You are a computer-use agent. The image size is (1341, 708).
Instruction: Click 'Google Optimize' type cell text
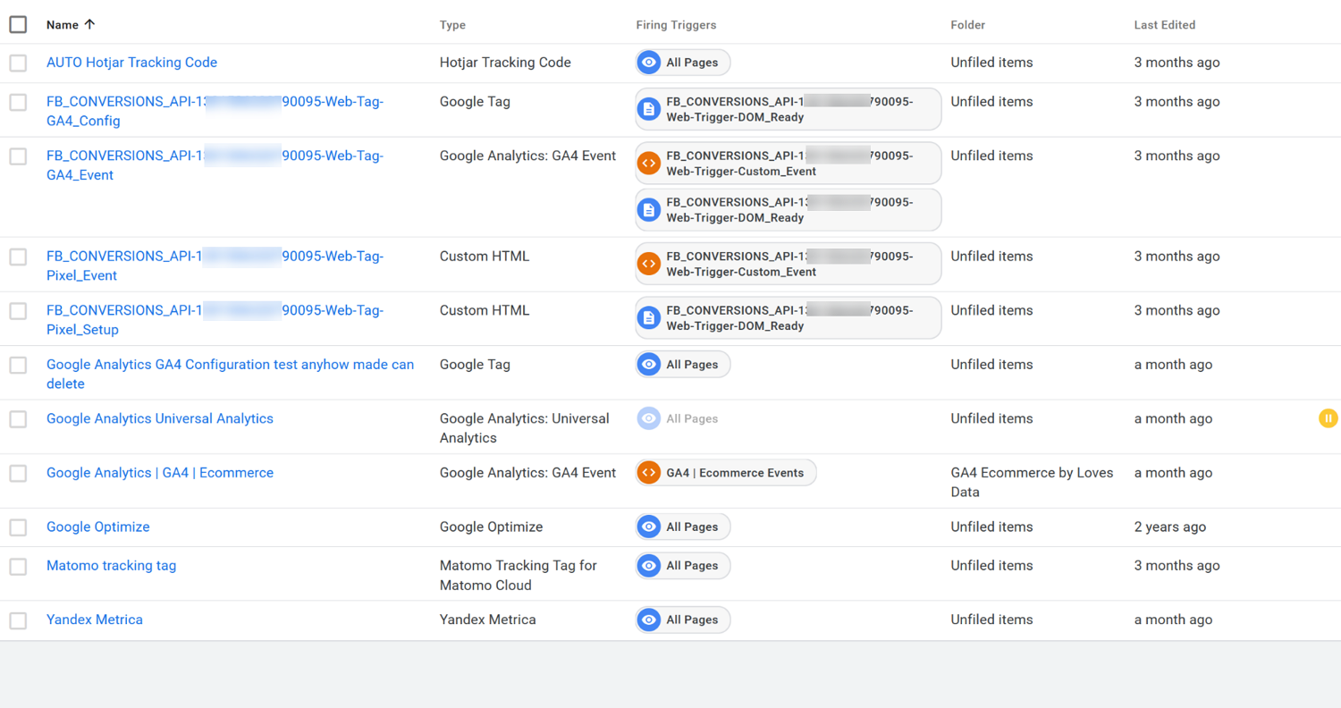coord(491,527)
